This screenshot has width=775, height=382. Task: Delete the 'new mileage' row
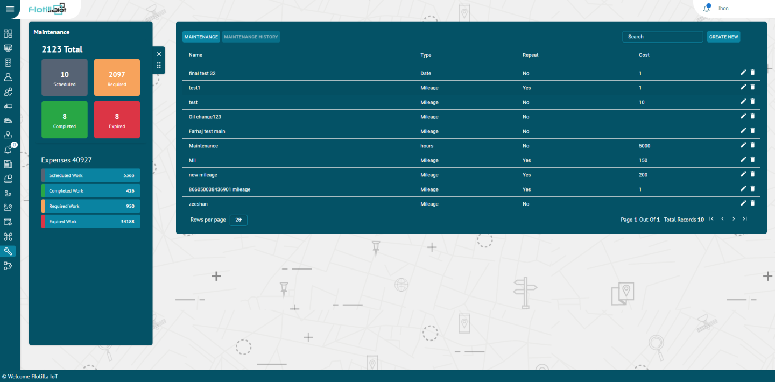(x=752, y=174)
